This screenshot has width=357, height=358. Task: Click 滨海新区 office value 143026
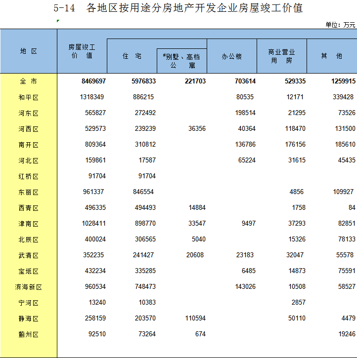point(245,286)
